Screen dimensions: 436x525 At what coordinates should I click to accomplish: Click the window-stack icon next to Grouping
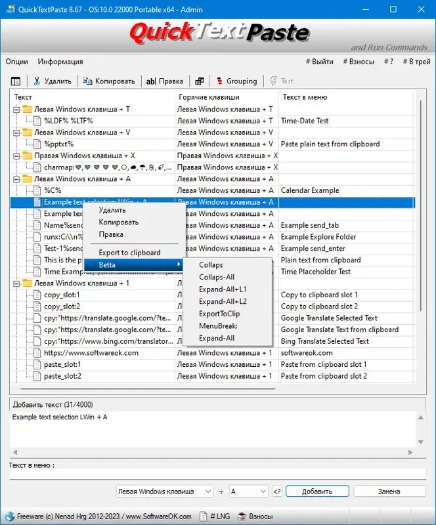click(200, 81)
